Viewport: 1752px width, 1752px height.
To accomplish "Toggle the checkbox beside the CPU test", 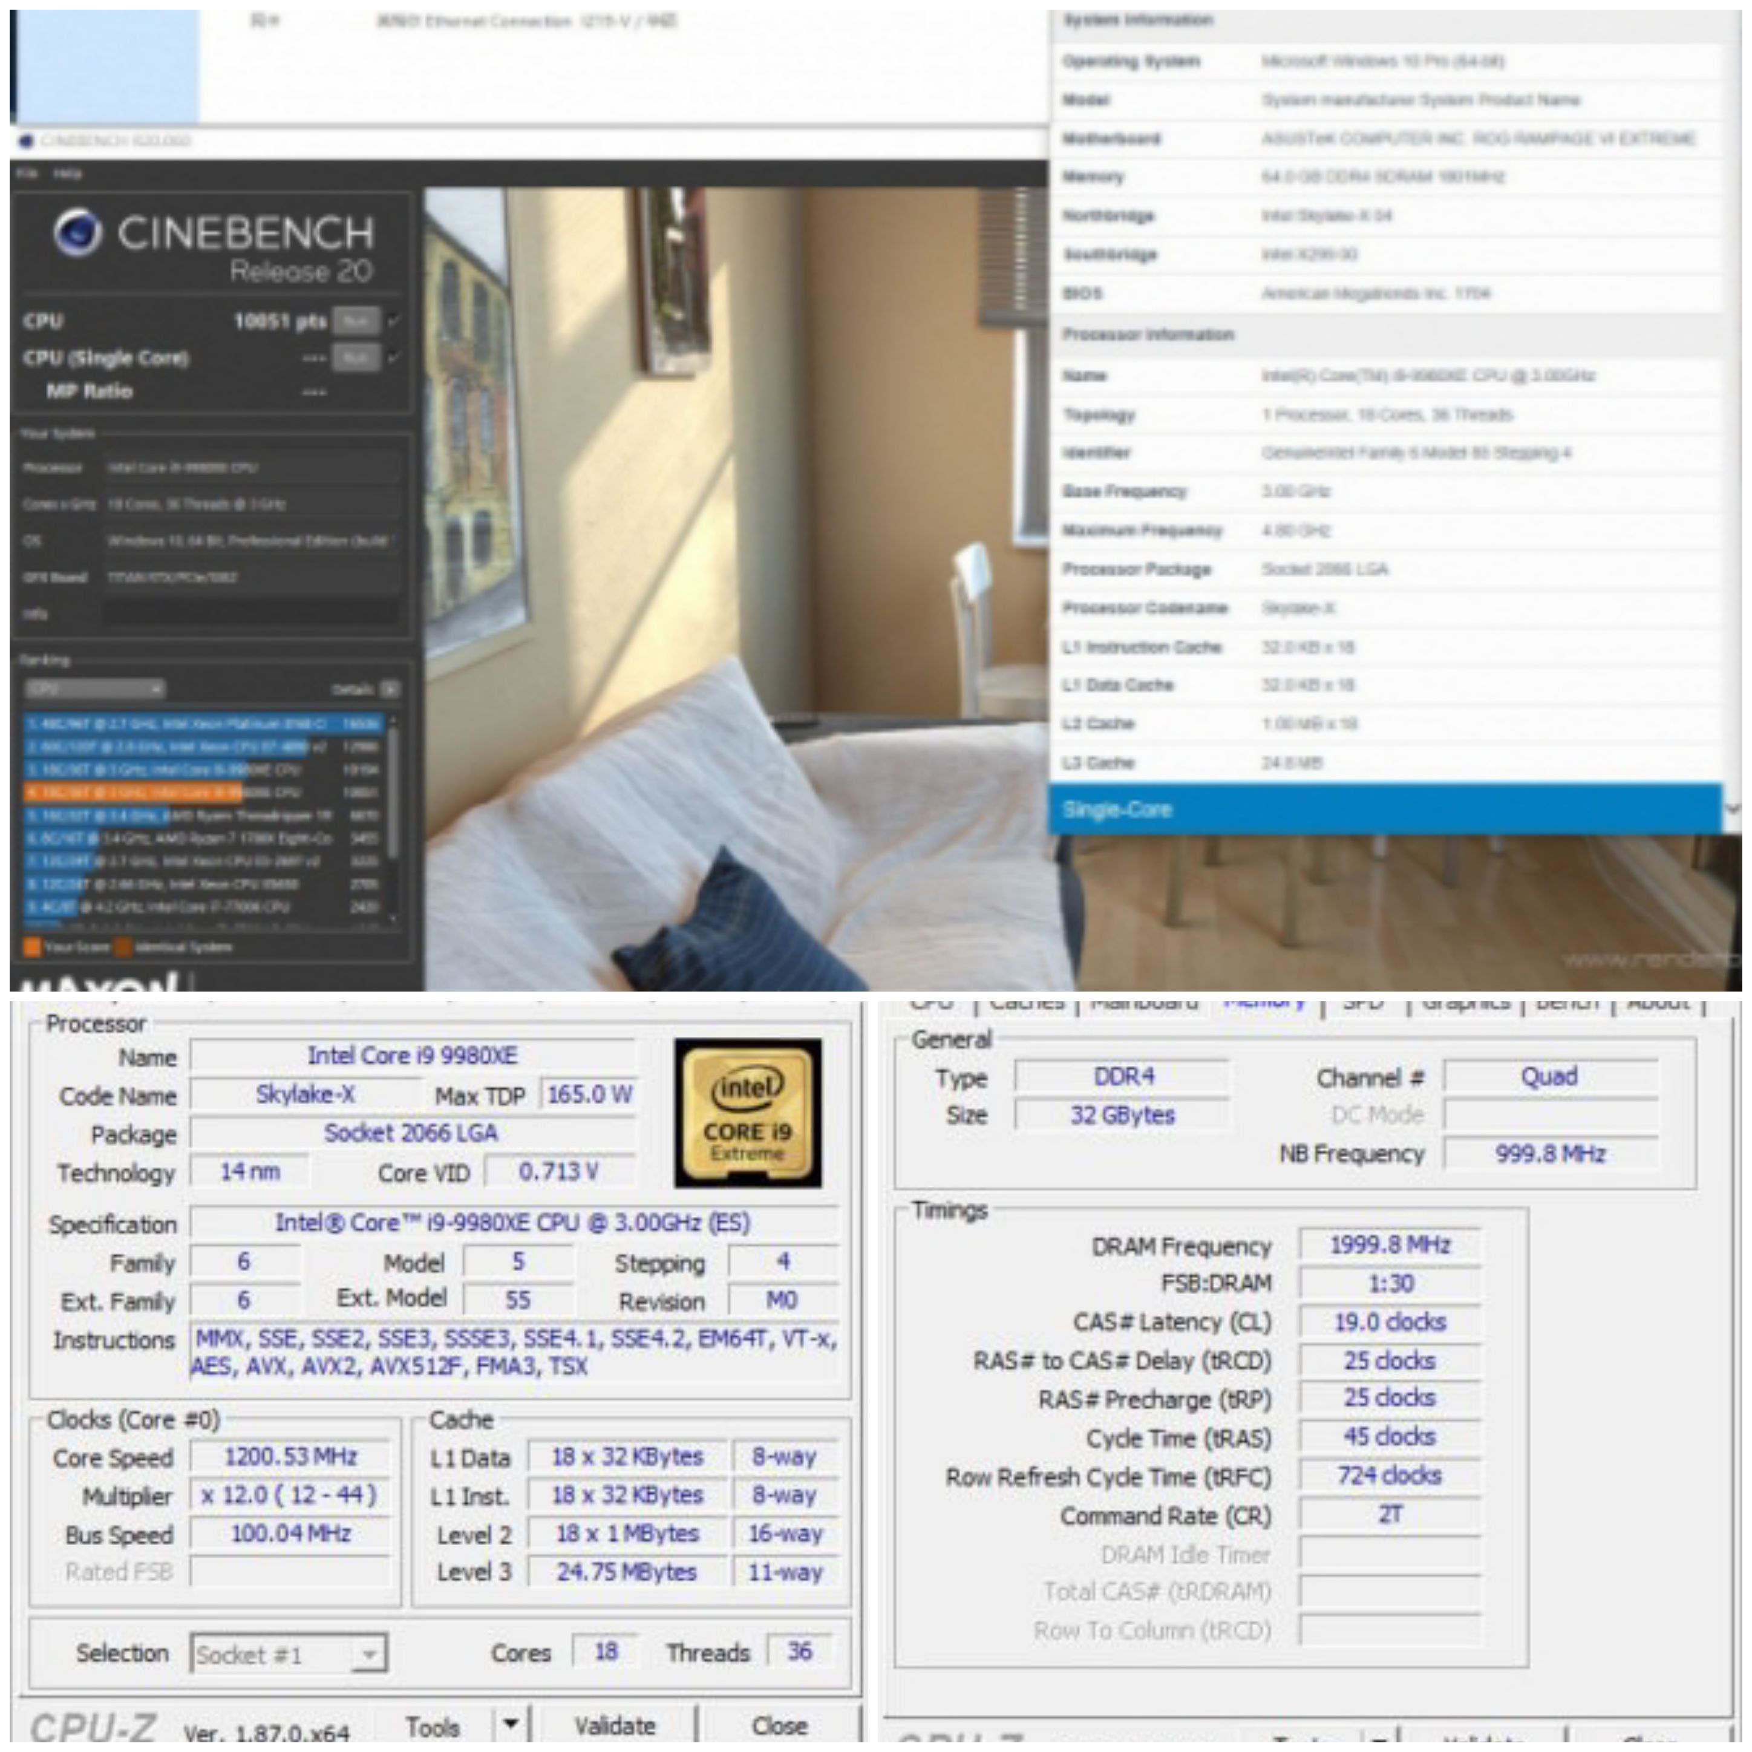I will [x=394, y=321].
